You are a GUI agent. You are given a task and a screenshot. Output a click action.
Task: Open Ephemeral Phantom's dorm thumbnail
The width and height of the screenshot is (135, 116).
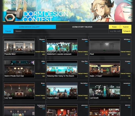coord(19,110)
